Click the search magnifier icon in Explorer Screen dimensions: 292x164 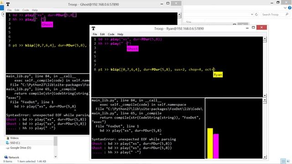287,14
